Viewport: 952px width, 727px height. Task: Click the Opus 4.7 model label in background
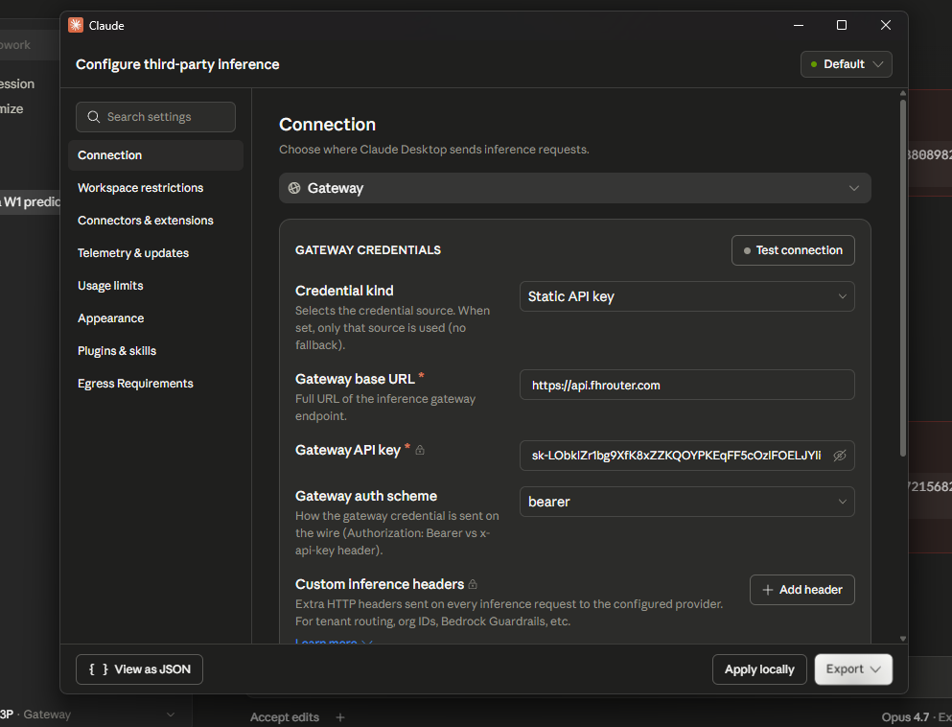click(905, 717)
